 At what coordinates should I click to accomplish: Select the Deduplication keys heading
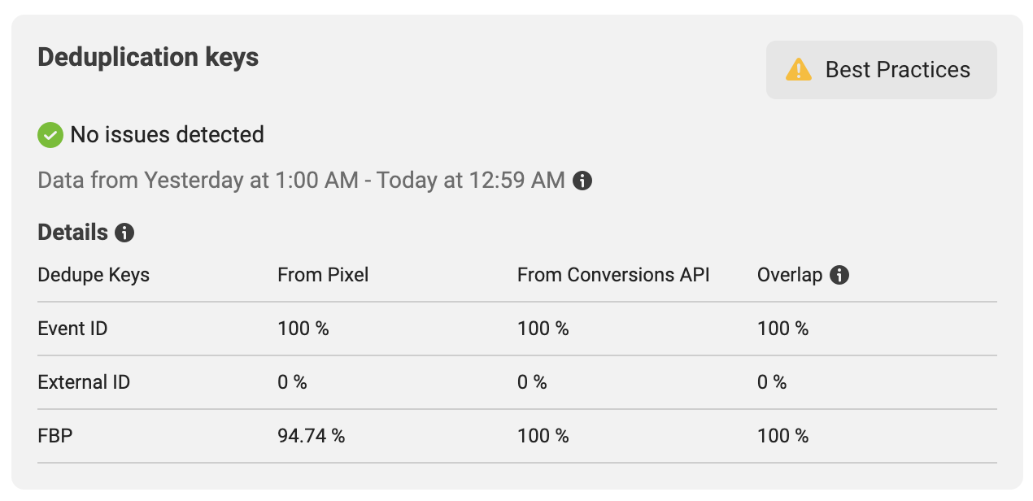pos(148,58)
